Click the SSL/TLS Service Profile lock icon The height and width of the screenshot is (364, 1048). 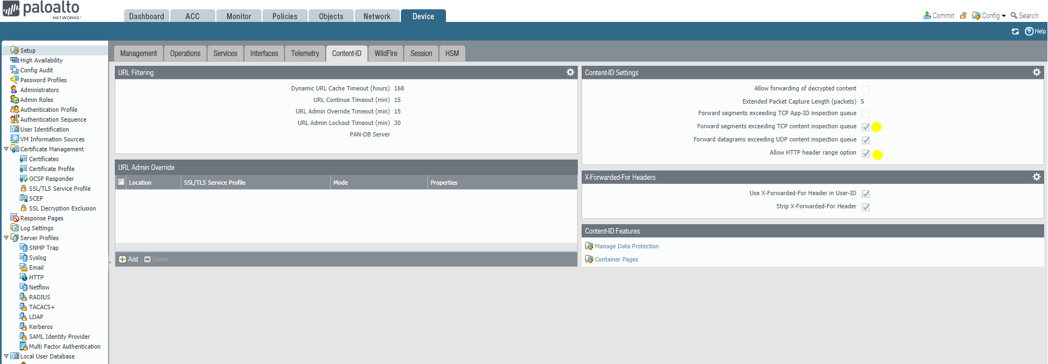[x=24, y=188]
